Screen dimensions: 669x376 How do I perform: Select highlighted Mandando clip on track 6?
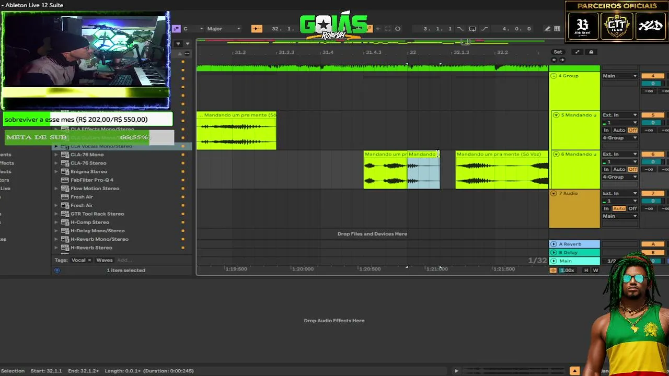click(x=424, y=170)
